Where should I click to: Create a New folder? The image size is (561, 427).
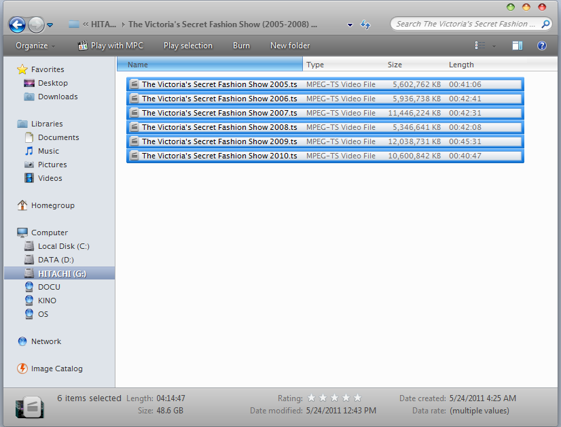(290, 46)
